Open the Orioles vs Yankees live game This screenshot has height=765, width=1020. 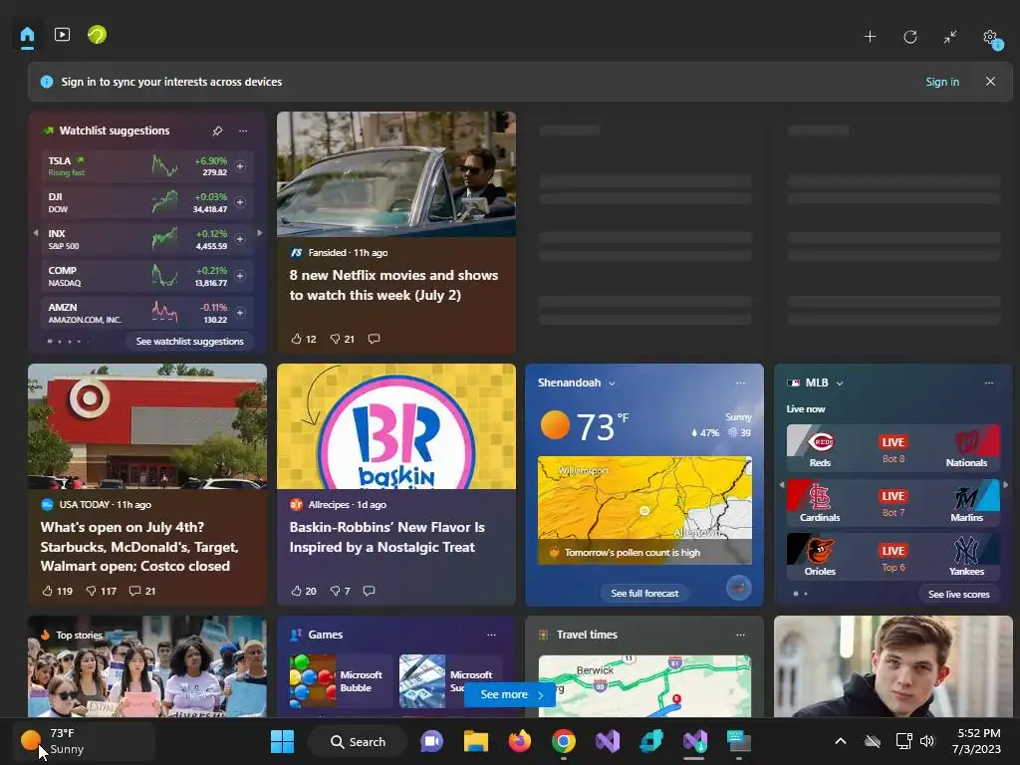[893, 556]
